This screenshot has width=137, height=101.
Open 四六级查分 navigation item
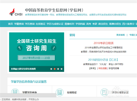[128, 24]
